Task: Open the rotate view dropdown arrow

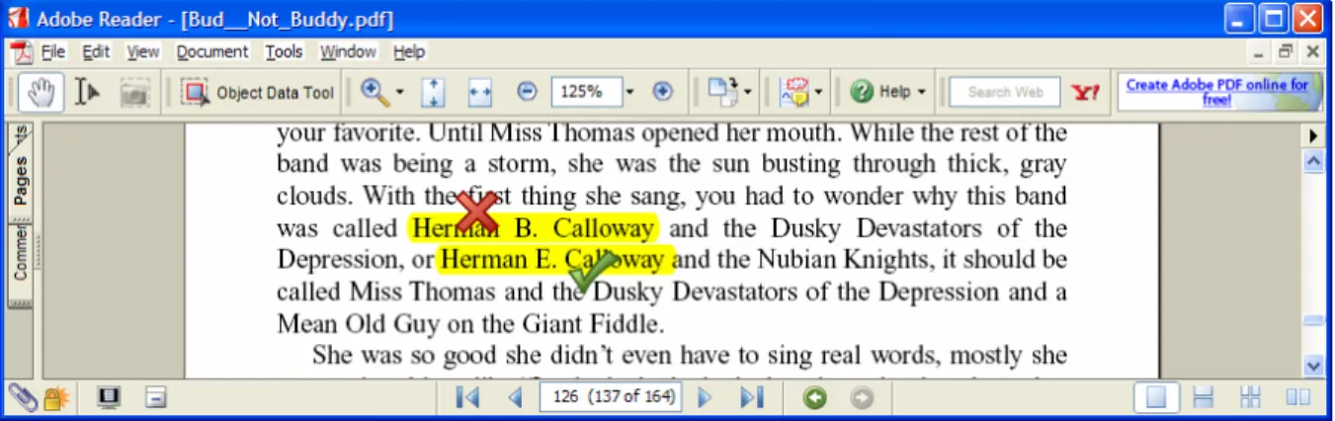Action: click(749, 92)
